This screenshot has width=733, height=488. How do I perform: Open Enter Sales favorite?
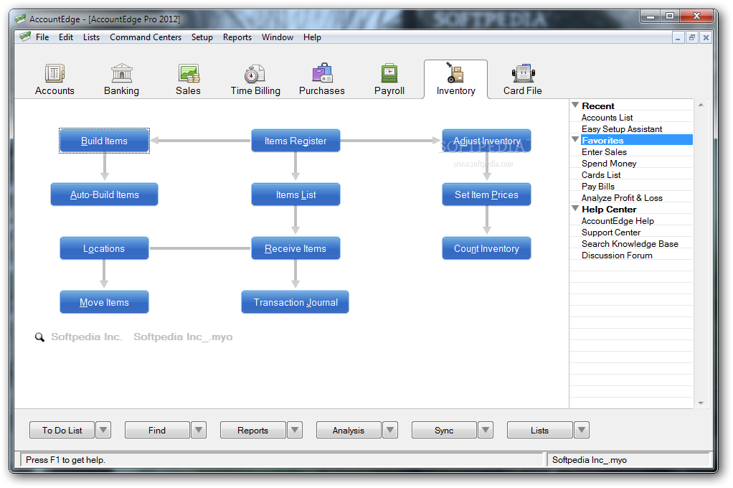coord(604,151)
